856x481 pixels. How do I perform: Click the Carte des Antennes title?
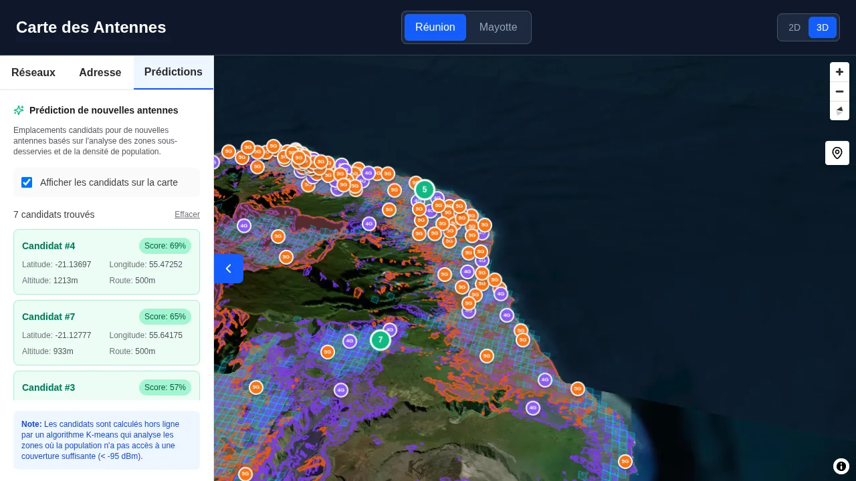point(91,27)
